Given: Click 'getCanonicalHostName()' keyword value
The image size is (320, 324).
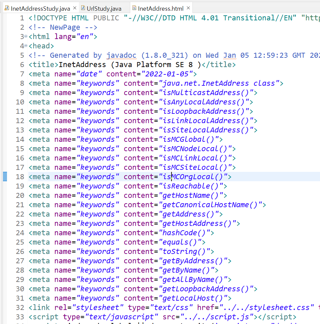Looking at the screenshot, I should click(210, 205).
